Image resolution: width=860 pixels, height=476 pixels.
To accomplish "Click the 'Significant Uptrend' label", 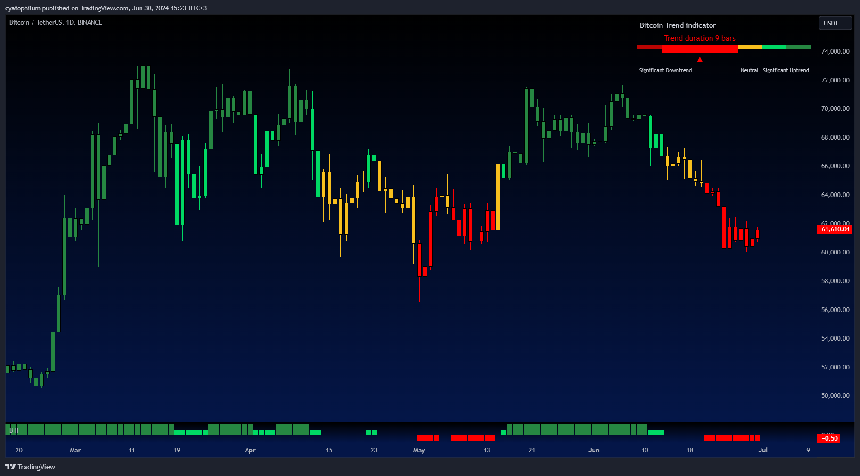I will tap(786, 70).
